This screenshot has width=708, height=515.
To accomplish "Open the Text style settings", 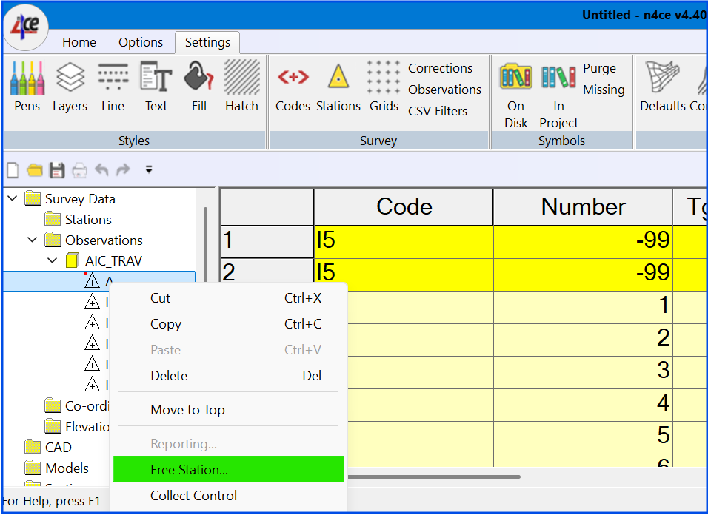I will pyautogui.click(x=156, y=86).
